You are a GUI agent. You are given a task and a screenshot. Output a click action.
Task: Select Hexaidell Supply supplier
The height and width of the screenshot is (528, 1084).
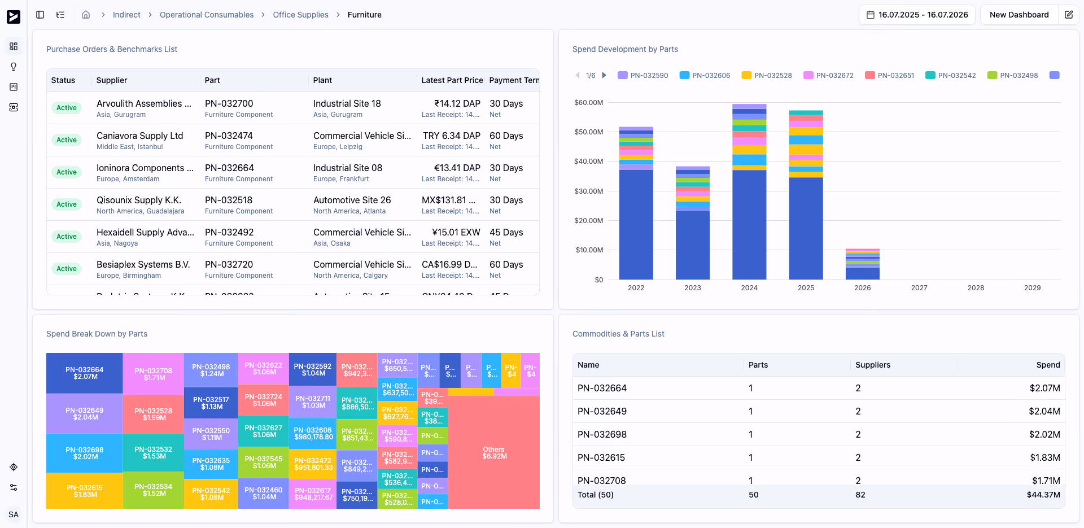(x=145, y=232)
